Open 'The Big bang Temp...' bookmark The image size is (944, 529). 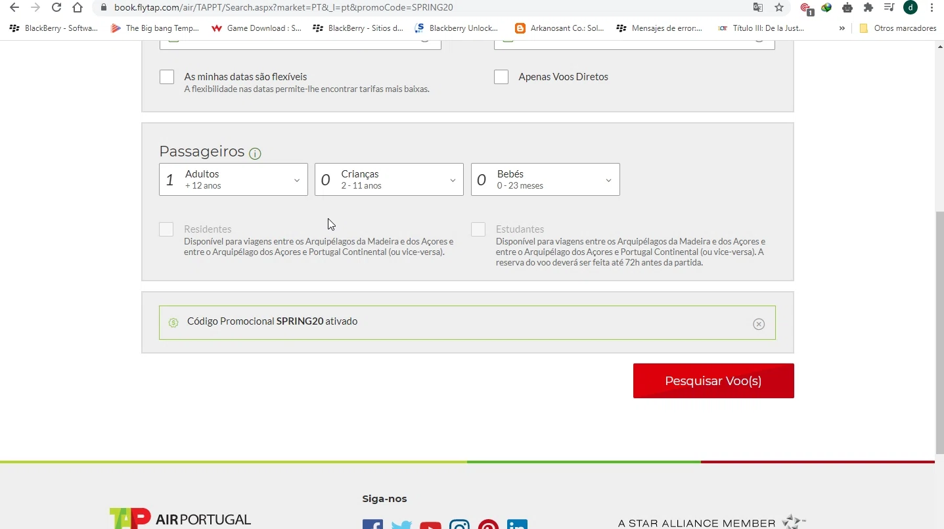pos(155,28)
